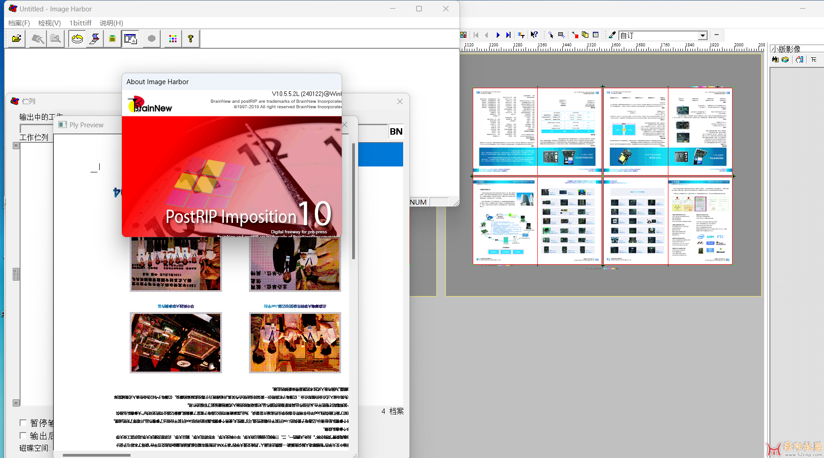Click the About Image Harbor splash image
824x458 pixels.
232,176
